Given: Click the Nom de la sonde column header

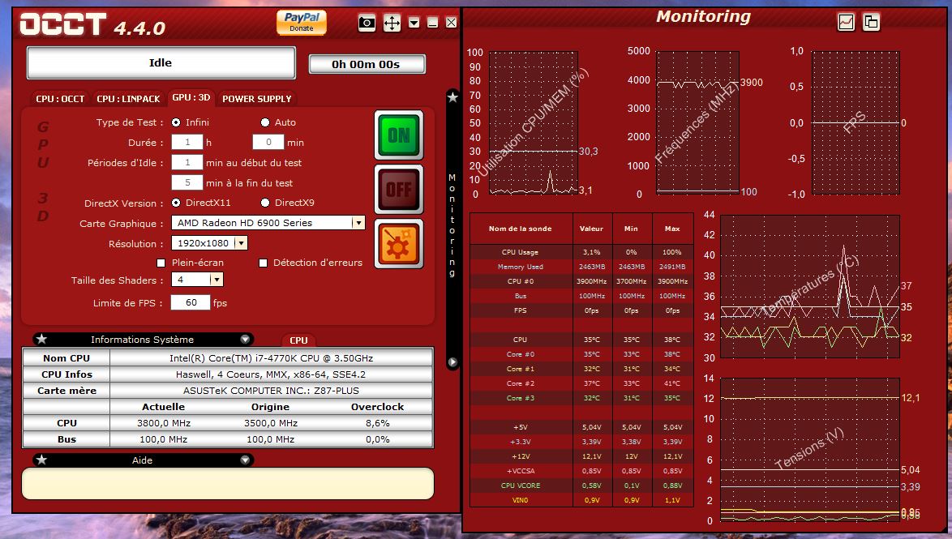Looking at the screenshot, I should click(x=521, y=229).
